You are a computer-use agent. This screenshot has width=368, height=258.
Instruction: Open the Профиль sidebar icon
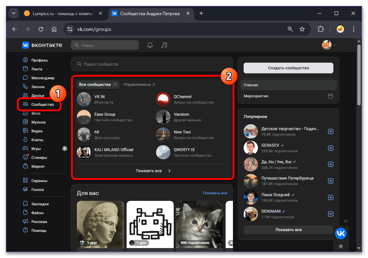coord(25,60)
